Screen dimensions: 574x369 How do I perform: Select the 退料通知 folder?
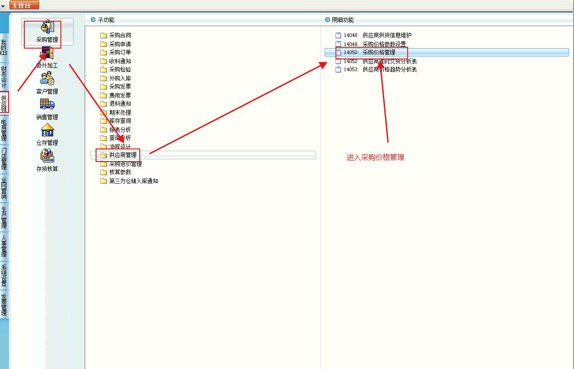pyautogui.click(x=115, y=103)
